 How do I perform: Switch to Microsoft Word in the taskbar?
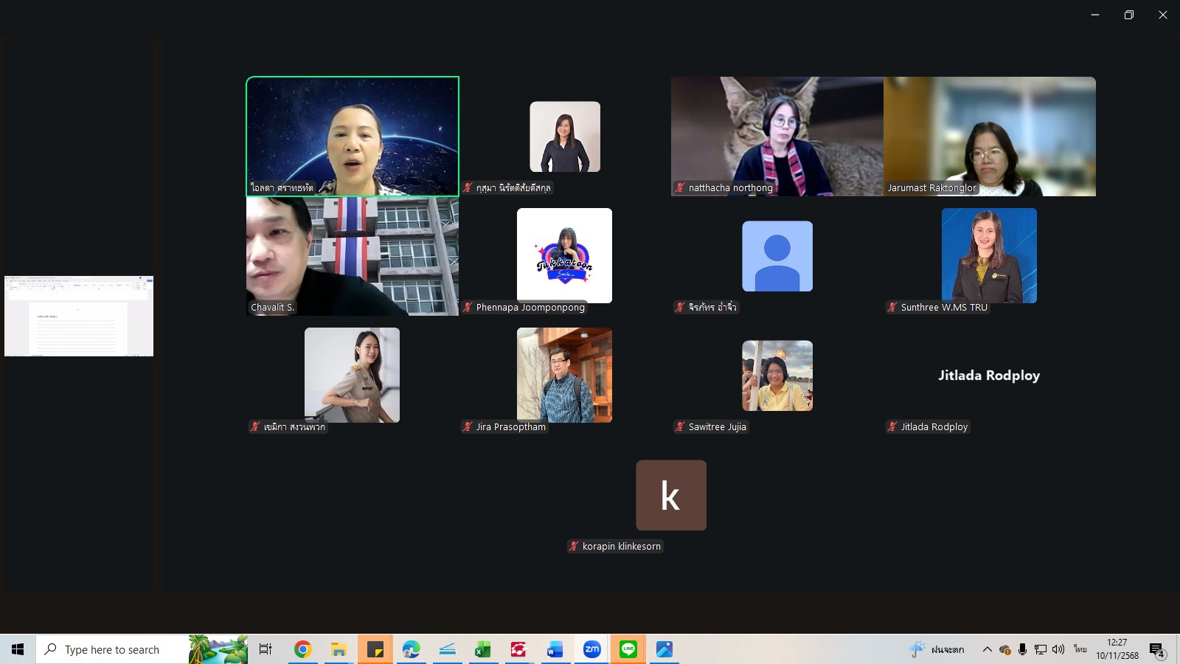pos(555,649)
